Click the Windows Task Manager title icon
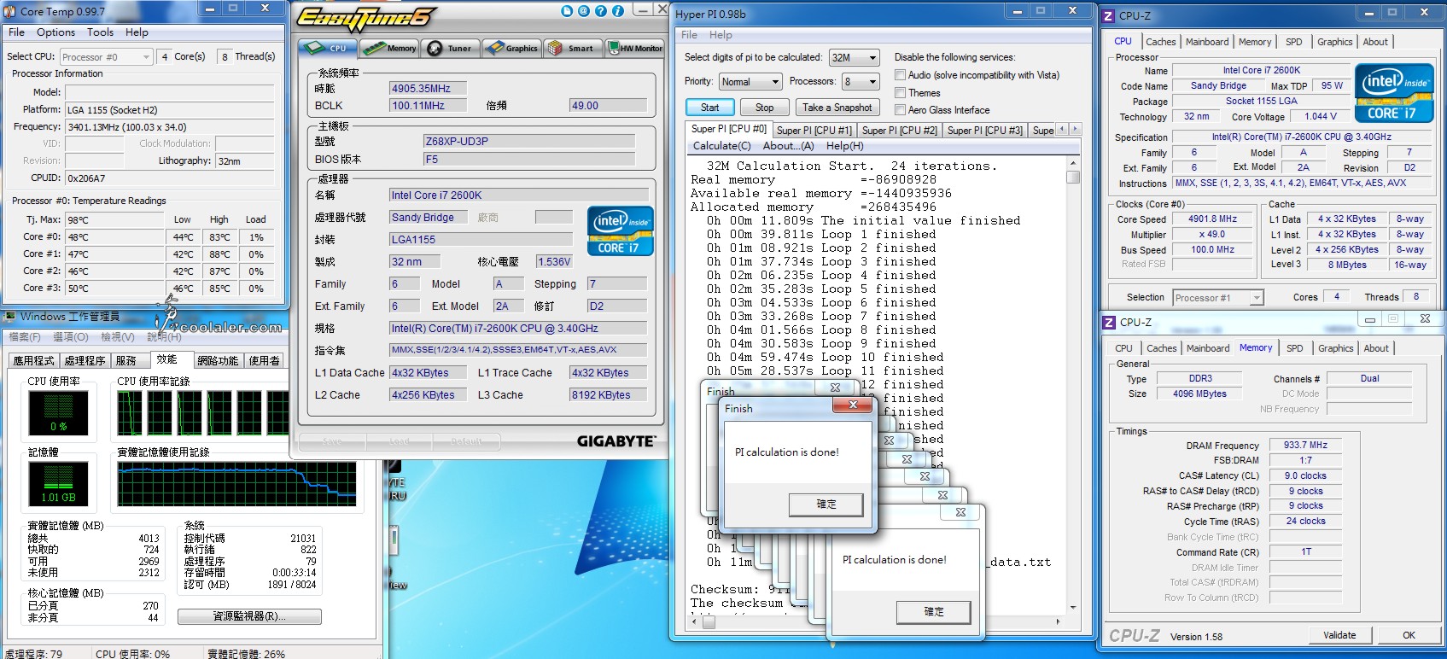The width and height of the screenshot is (1447, 659). coord(9,317)
